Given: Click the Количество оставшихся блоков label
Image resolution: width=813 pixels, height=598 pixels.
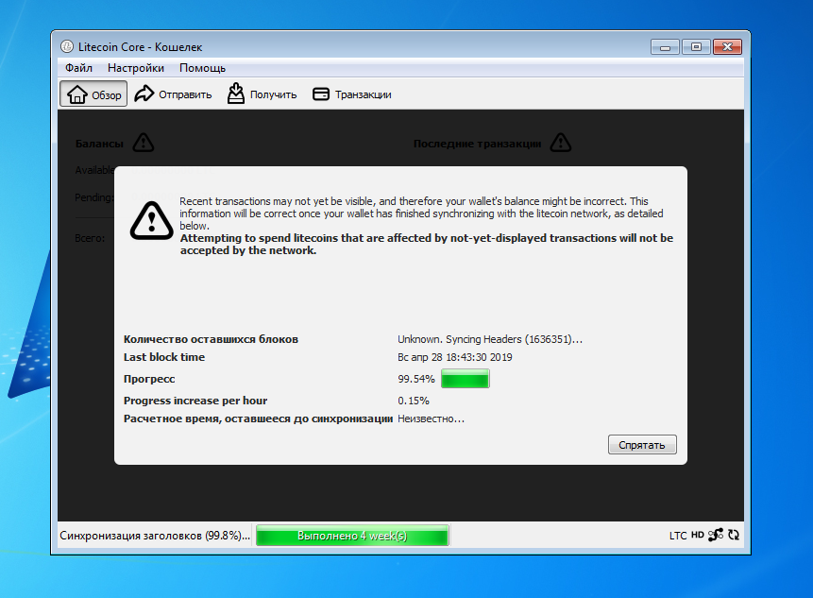Looking at the screenshot, I should [211, 339].
